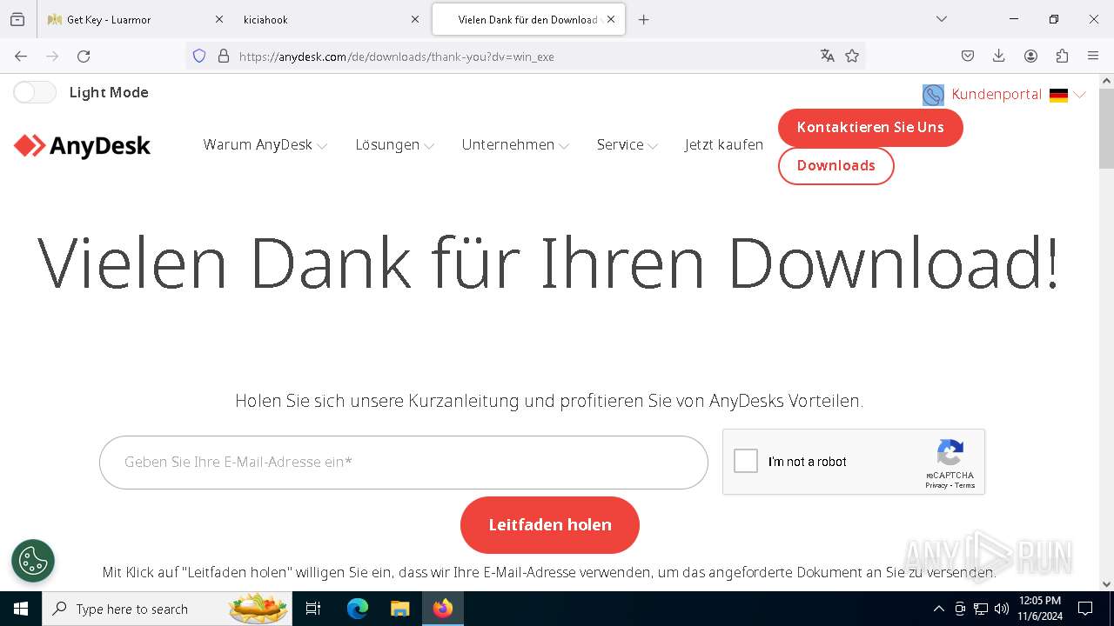The width and height of the screenshot is (1114, 626).
Task: Show site security padlock information
Action: pos(224,56)
